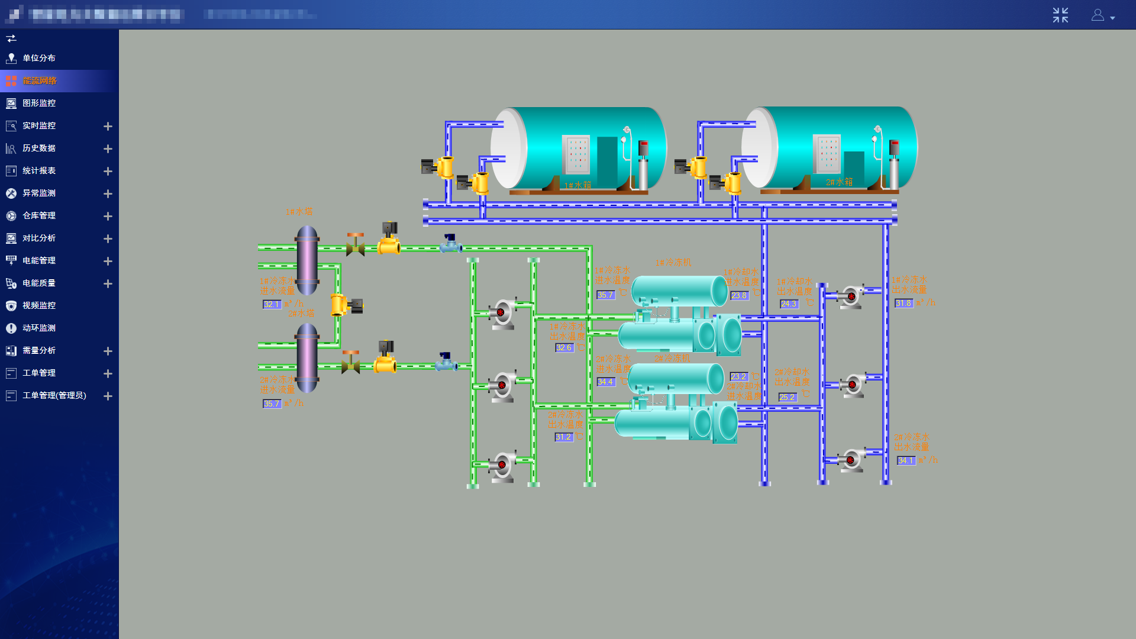
Task: Click the bottom blue-loop pump at right
Action: tap(852, 460)
